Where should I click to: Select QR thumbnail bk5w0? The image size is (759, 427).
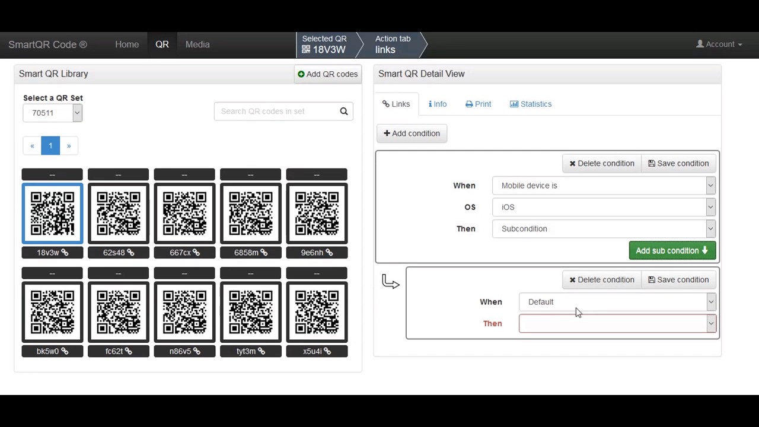52,312
